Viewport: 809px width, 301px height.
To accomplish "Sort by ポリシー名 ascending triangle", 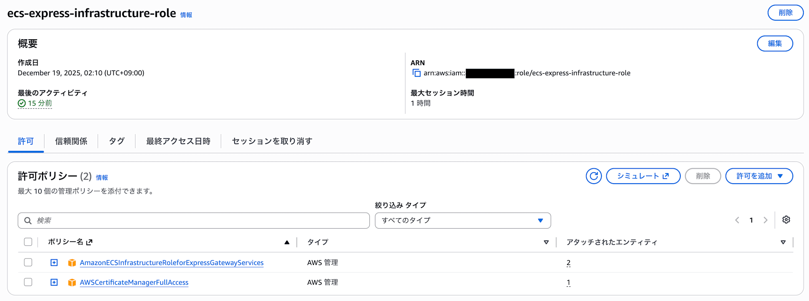I will pyautogui.click(x=287, y=242).
